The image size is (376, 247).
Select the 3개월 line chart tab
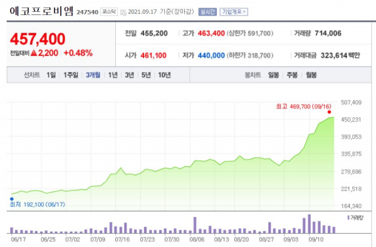pyautogui.click(x=93, y=75)
